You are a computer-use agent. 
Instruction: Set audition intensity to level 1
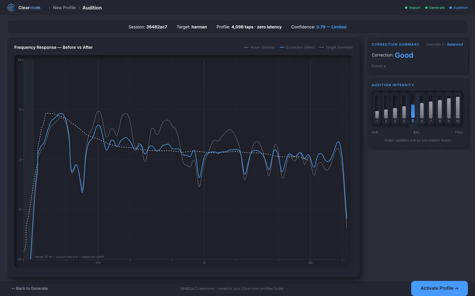click(377, 108)
